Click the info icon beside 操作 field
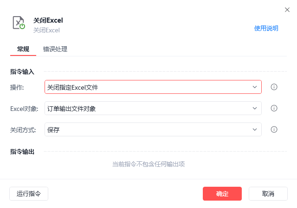The height and width of the screenshot is (208, 297). click(274, 87)
